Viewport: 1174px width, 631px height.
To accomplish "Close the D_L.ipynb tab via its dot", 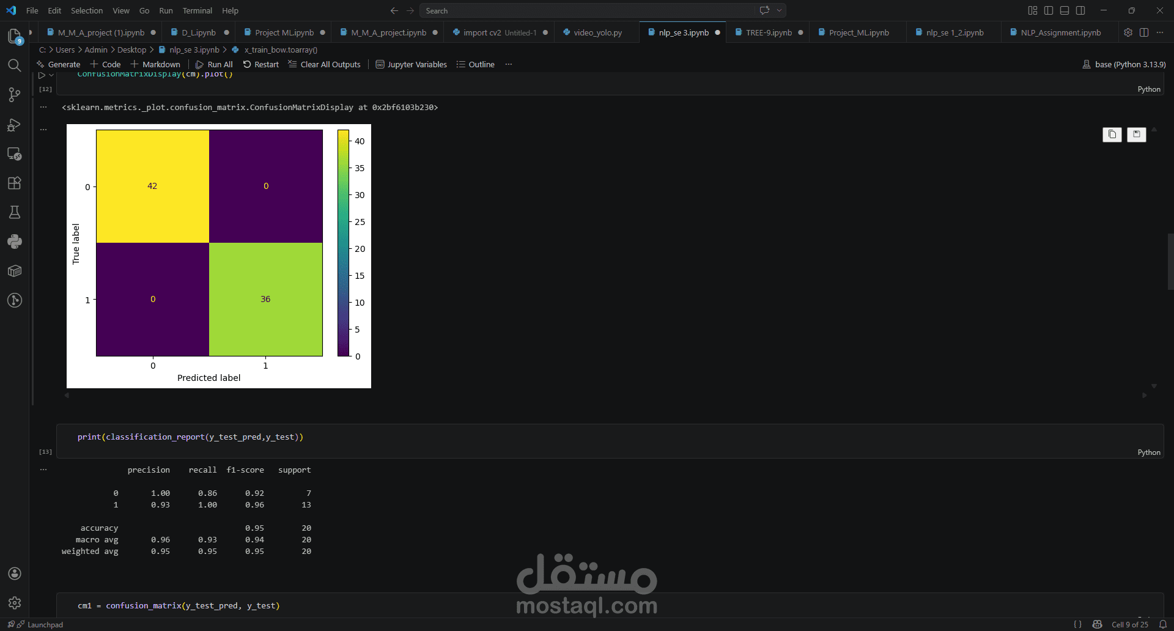I will coord(226,32).
